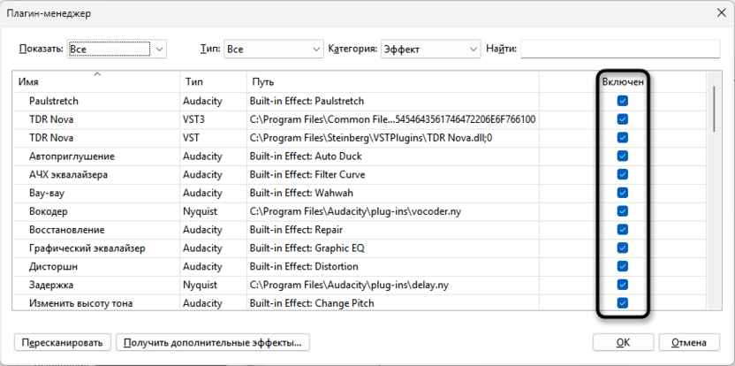The width and height of the screenshot is (735, 366).
Task: Select the Вокодер row name
Action: 49,211
